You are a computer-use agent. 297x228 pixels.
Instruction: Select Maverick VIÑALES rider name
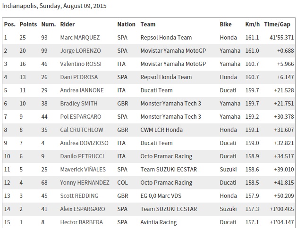point(83,170)
